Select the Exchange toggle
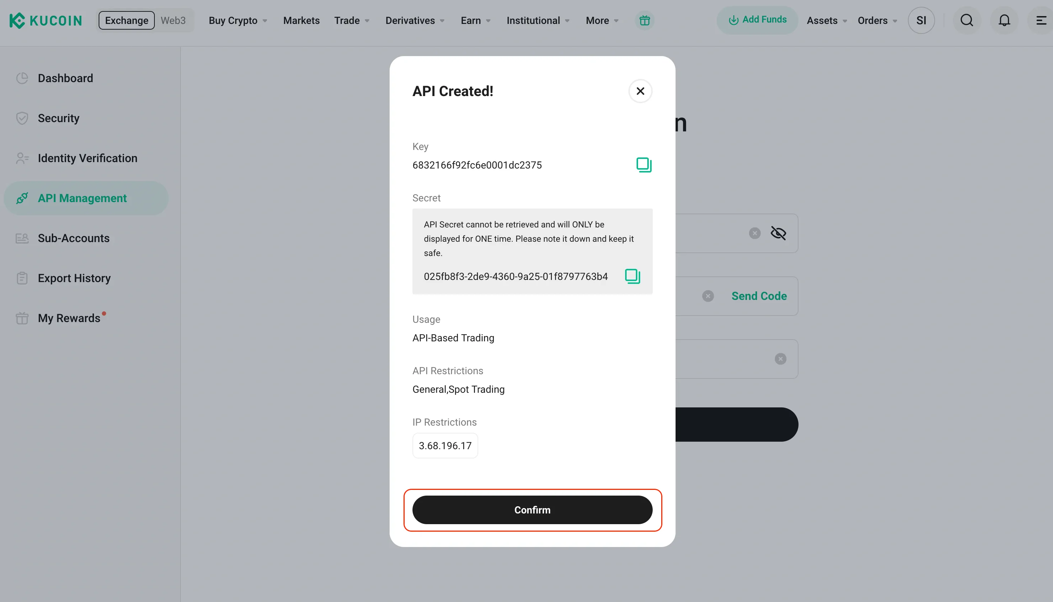1053x602 pixels. coord(127,20)
